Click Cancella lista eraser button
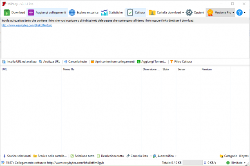This screenshot has width=250, height=166. point(137,156)
